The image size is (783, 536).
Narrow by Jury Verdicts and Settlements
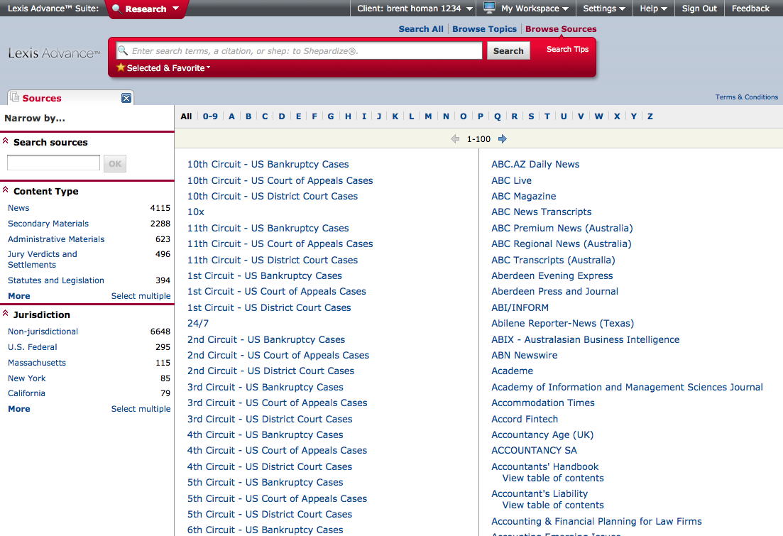pos(43,259)
